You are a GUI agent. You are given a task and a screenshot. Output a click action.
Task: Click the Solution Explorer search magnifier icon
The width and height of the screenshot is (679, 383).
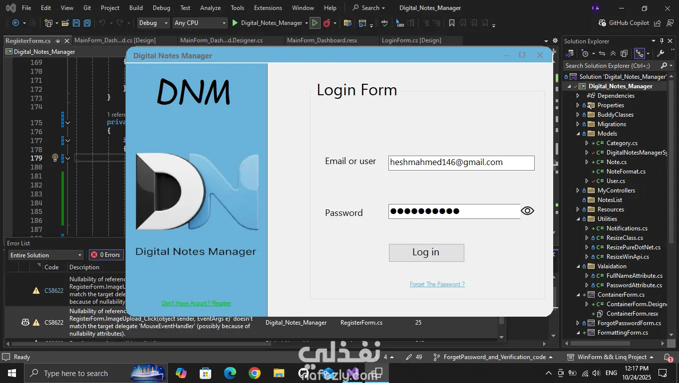pyautogui.click(x=664, y=65)
